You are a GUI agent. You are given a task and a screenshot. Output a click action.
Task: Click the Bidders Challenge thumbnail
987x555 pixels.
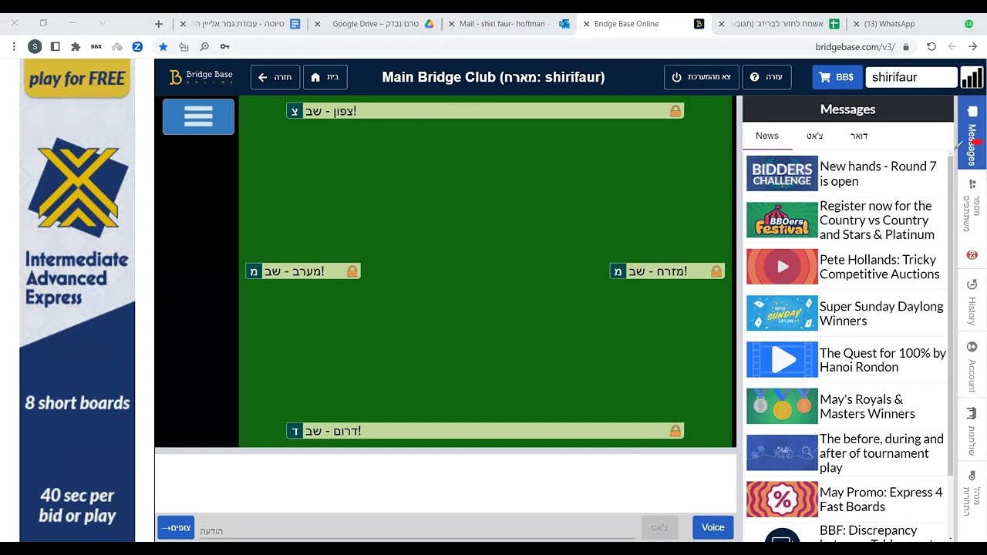tap(782, 173)
